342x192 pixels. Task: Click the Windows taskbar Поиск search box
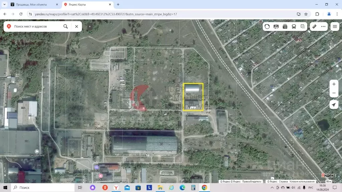point(43,187)
